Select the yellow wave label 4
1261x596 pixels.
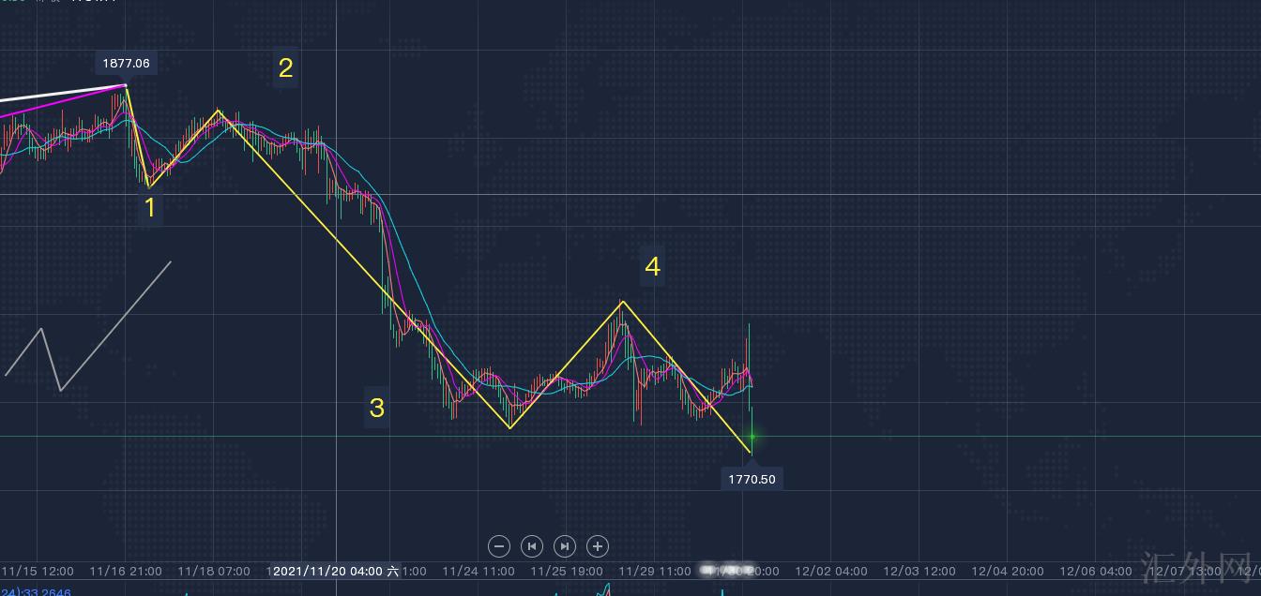pos(652,267)
